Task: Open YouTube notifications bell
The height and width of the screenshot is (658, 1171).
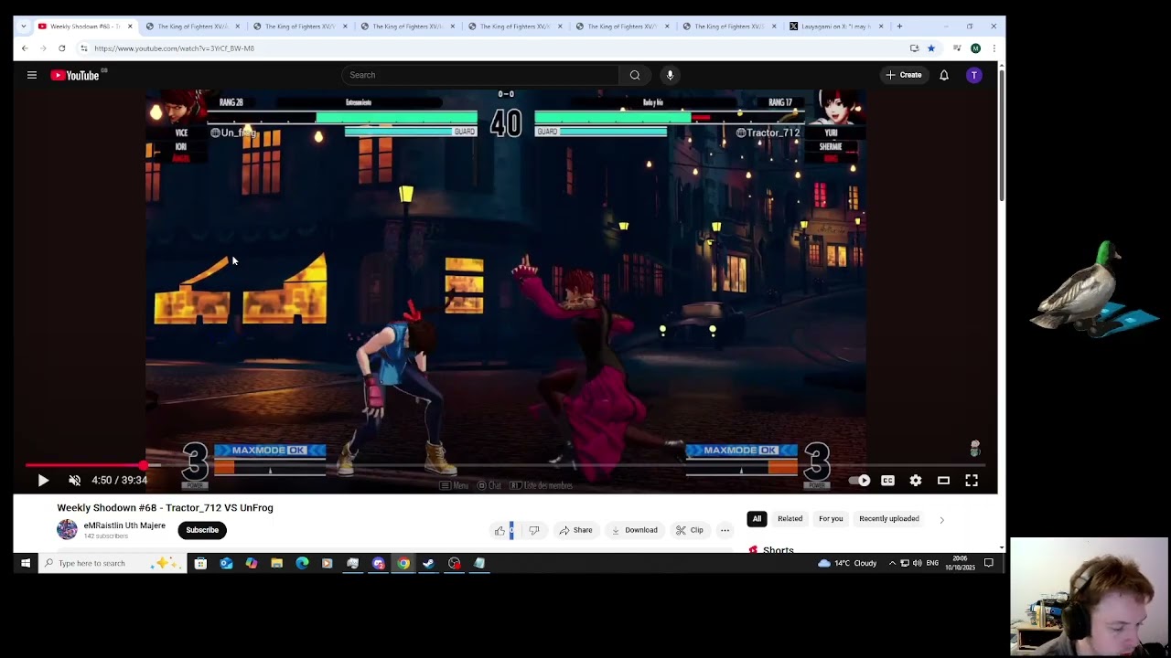Action: click(944, 75)
